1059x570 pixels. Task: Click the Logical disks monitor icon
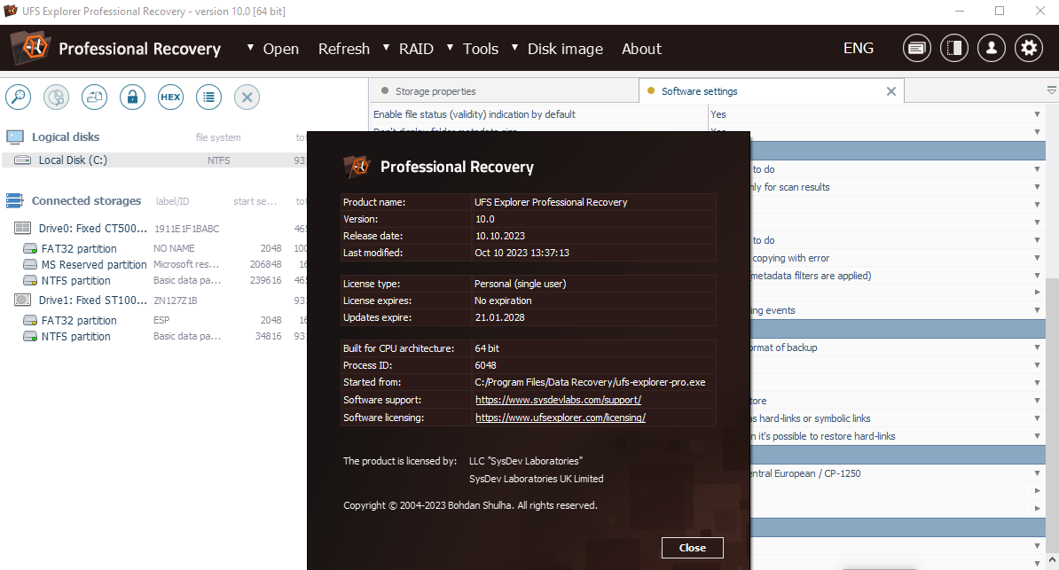tap(15, 137)
